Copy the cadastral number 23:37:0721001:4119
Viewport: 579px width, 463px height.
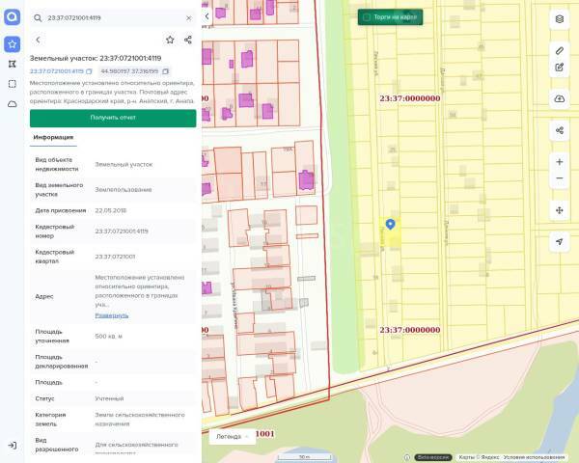(x=88, y=71)
